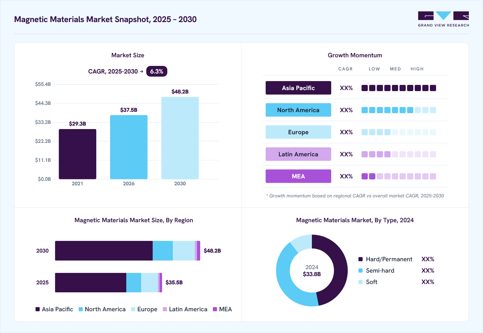
Task: Click Asia Pacific growth momentum squares
Action: tap(399, 88)
